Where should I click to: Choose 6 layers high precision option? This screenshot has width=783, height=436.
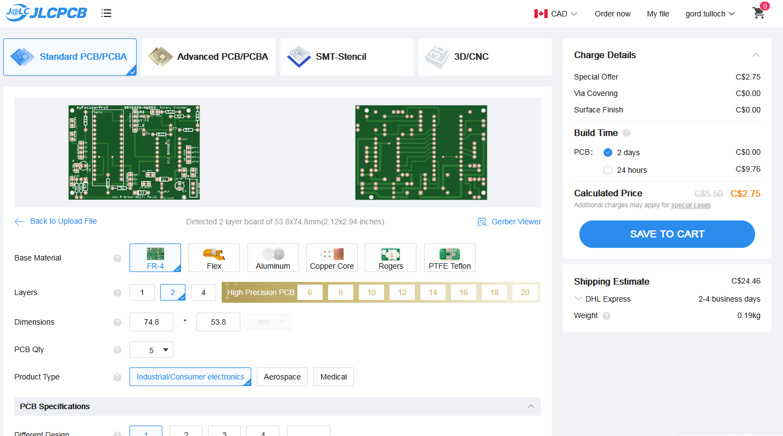coord(310,292)
